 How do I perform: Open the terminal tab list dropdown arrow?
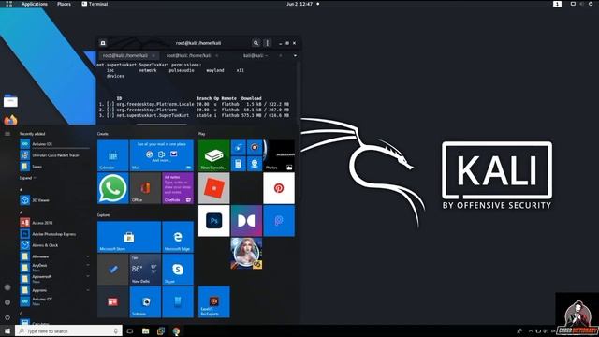295,55
